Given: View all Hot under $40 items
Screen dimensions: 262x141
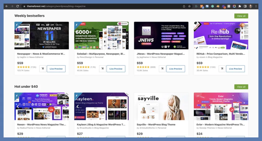Looking at the screenshot, I should (241, 87).
